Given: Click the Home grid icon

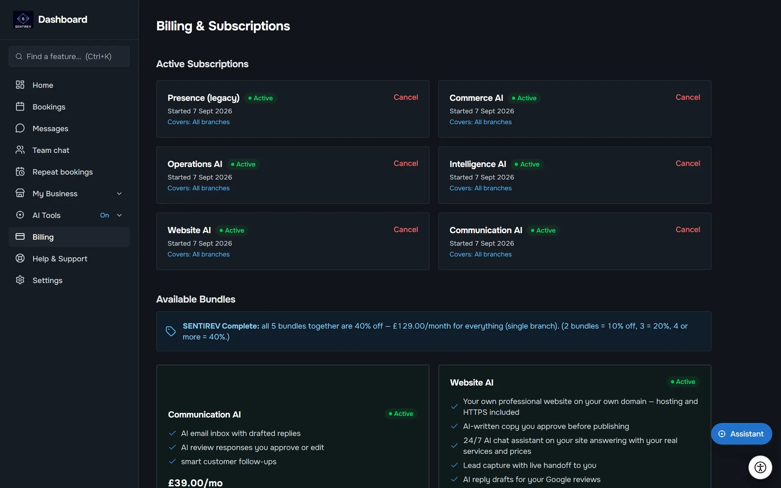Looking at the screenshot, I should click(x=20, y=85).
